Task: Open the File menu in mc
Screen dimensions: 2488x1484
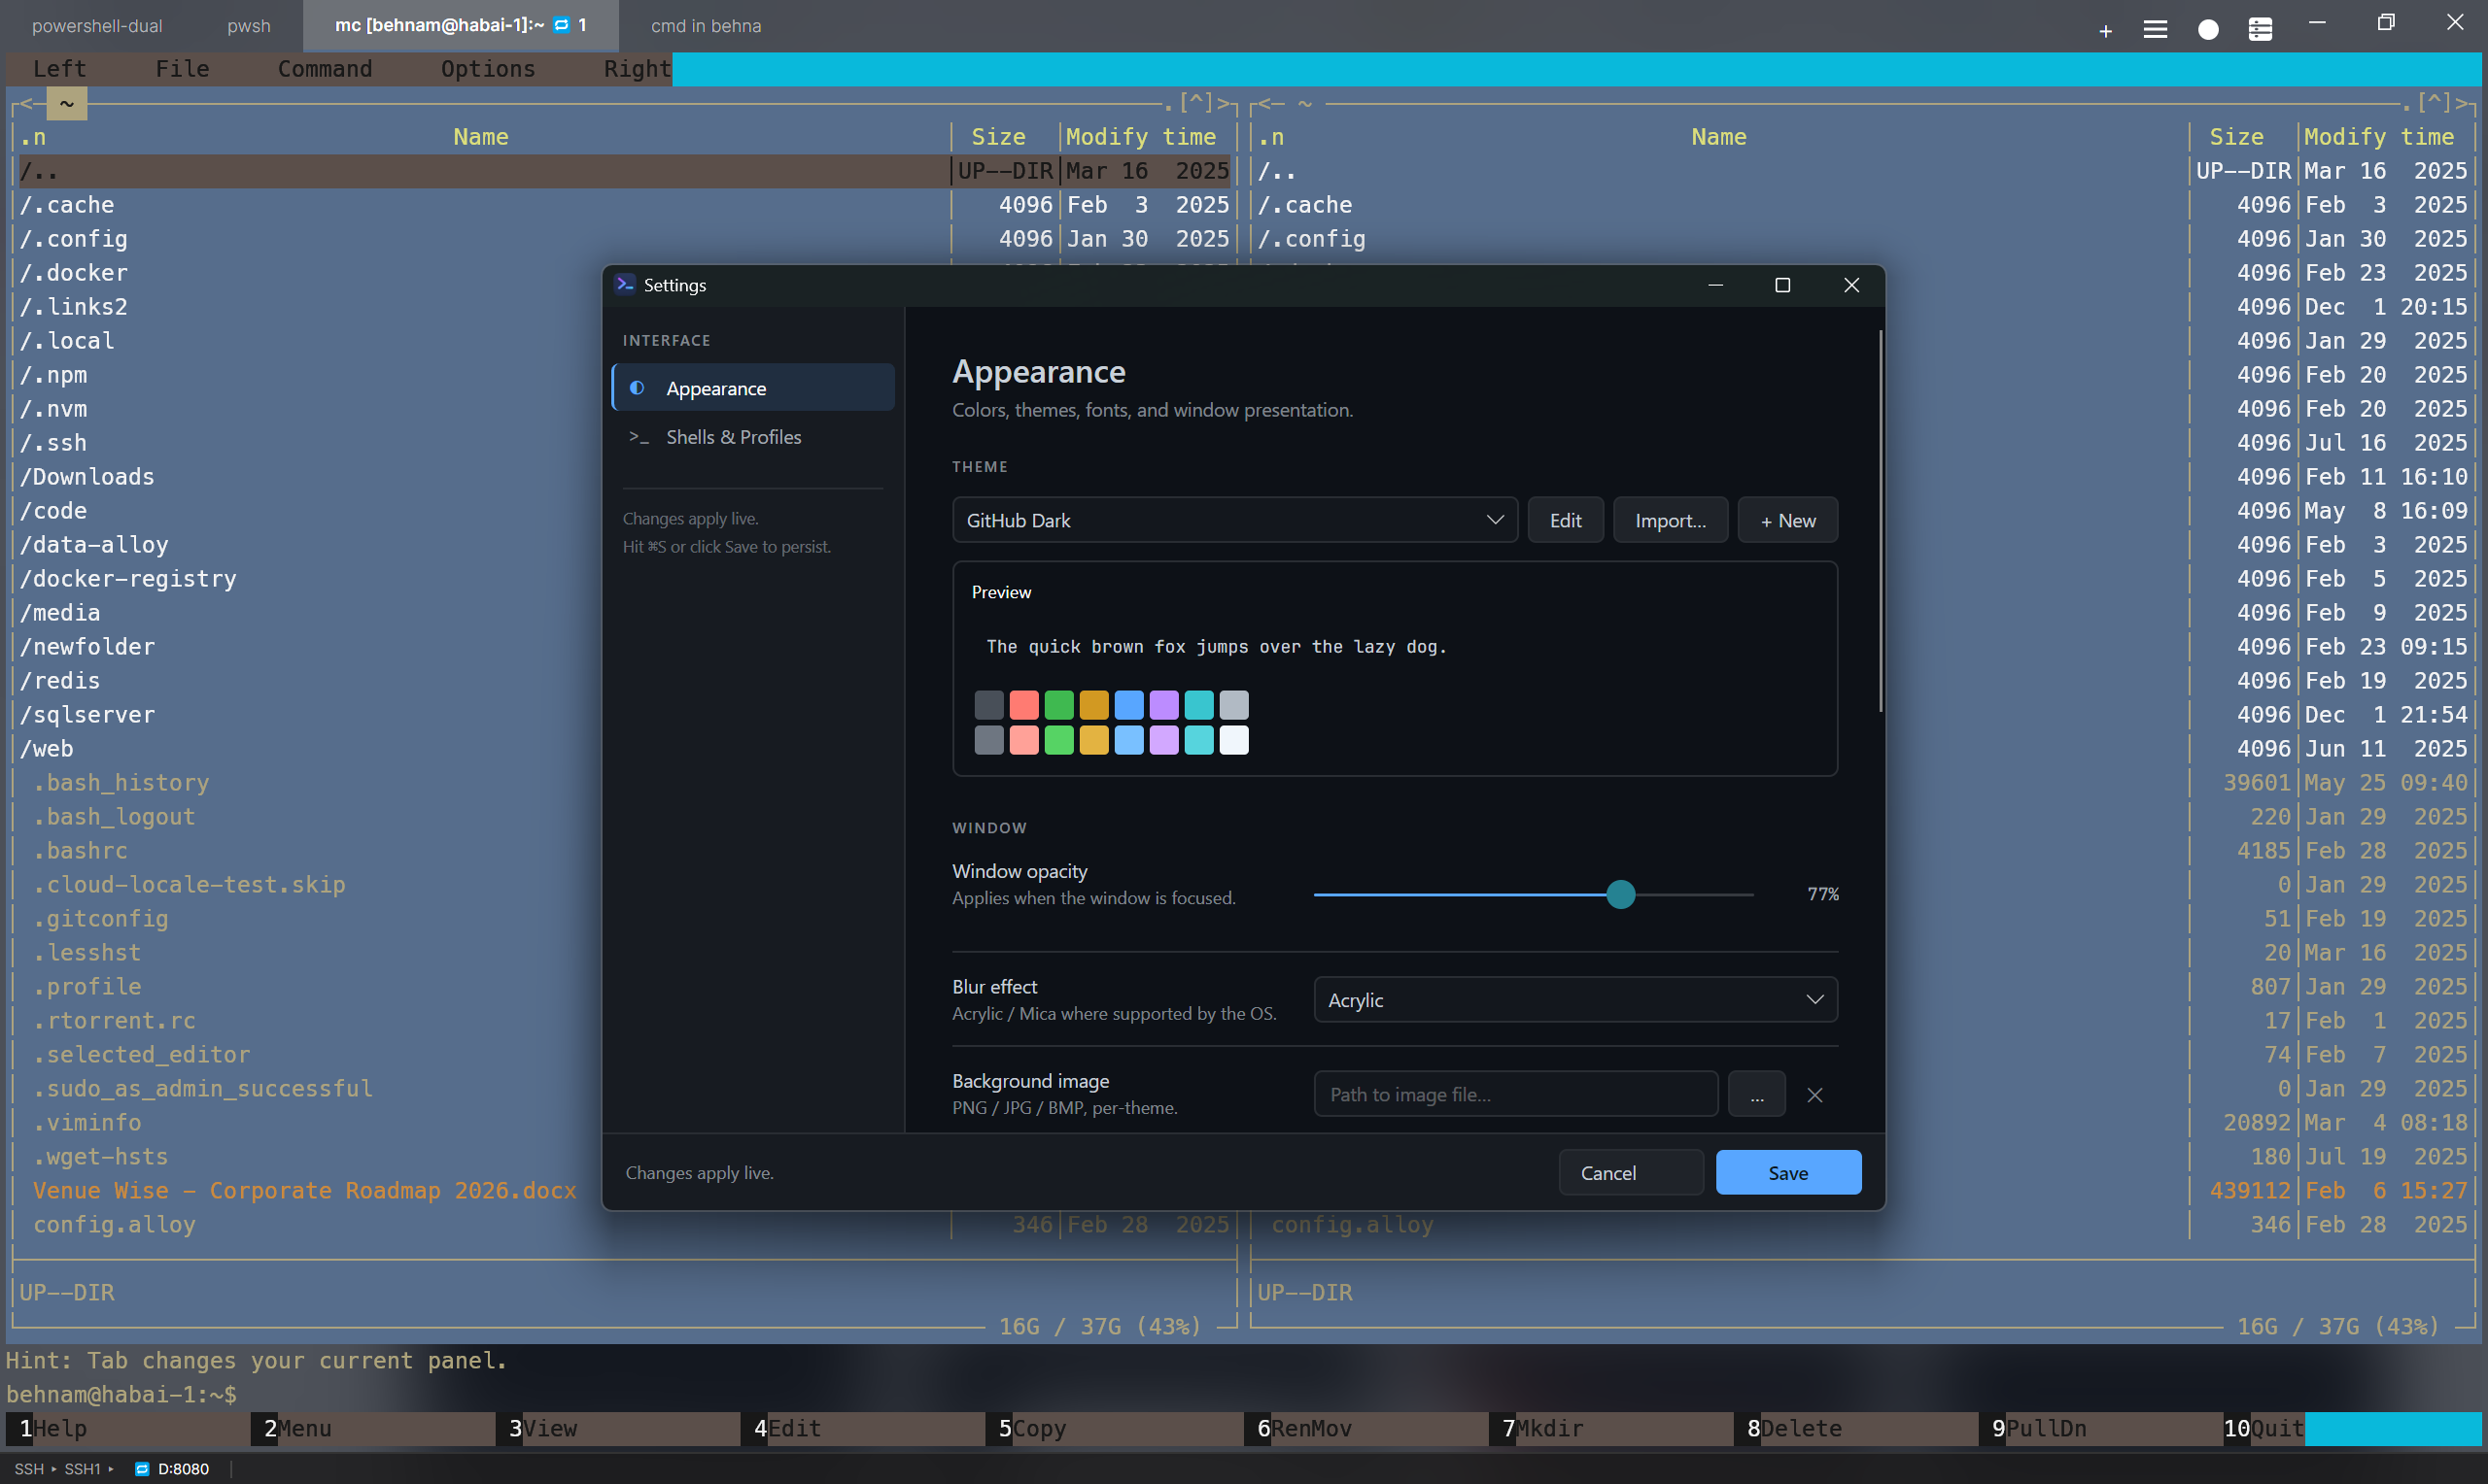Action: (x=182, y=69)
